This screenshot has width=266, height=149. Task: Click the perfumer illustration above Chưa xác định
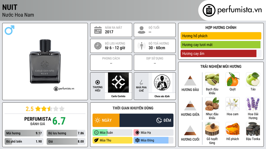tap(162, 83)
